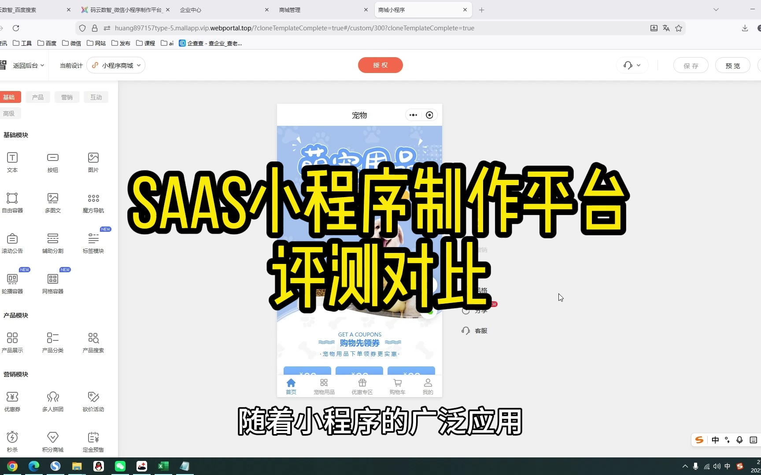Image resolution: width=761 pixels, height=475 pixels.
Task: Tap 购物车 in the phone preview navbar
Action: point(397,386)
